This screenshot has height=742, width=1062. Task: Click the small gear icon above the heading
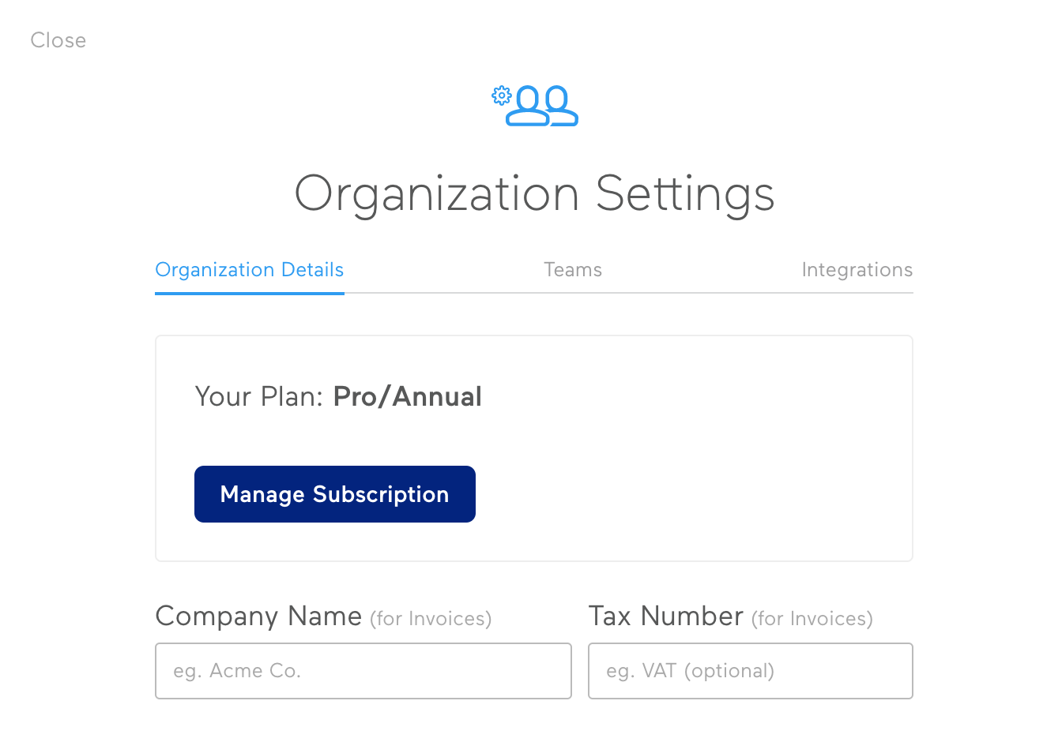click(x=501, y=96)
